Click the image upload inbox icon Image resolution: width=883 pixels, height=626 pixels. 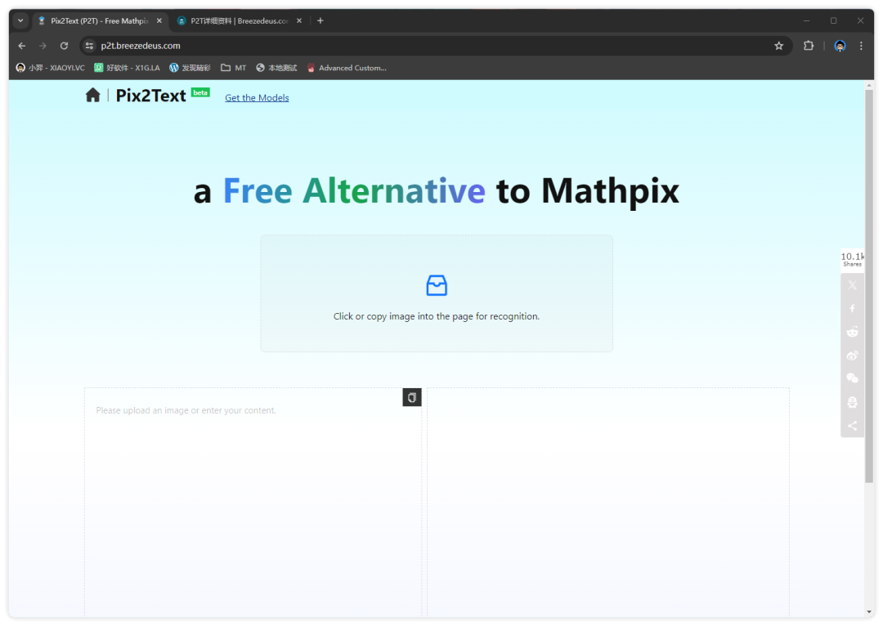(x=437, y=285)
